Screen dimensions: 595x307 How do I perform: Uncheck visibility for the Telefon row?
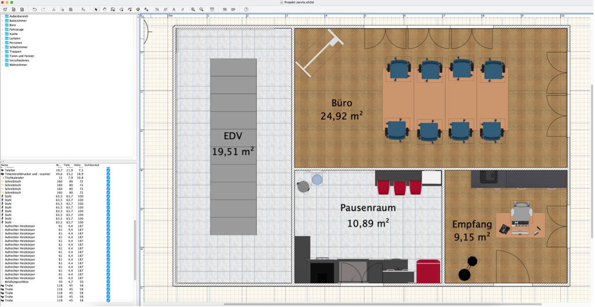pos(108,170)
